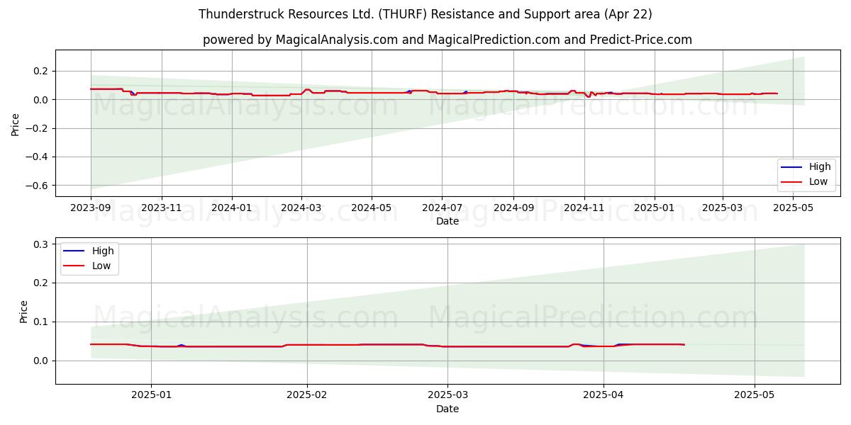Click the -0.4 price tick label

coord(37,157)
